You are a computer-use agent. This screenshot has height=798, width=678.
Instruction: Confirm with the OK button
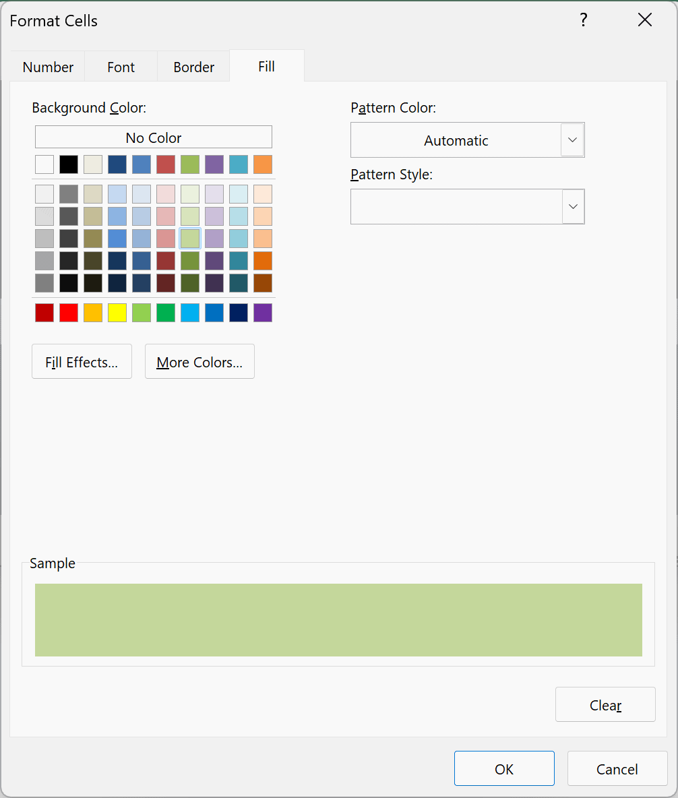(x=504, y=768)
